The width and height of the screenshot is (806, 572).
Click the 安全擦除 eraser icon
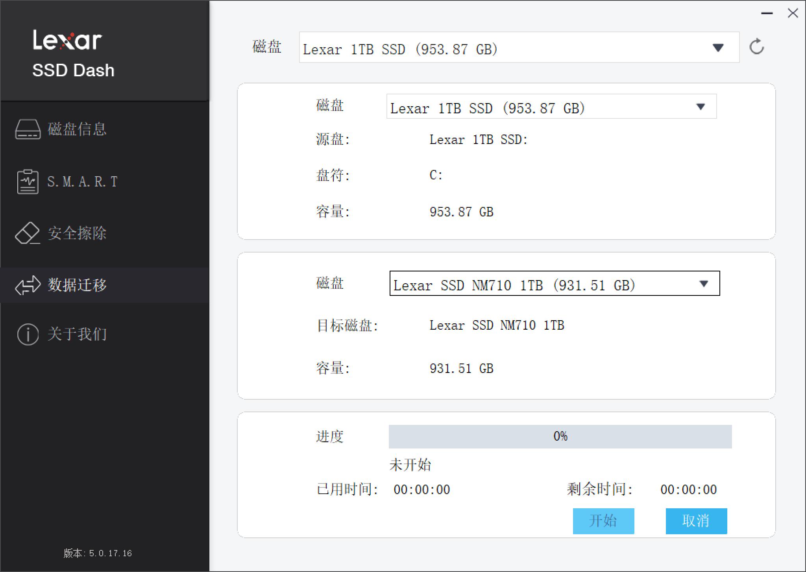pyautogui.click(x=28, y=234)
